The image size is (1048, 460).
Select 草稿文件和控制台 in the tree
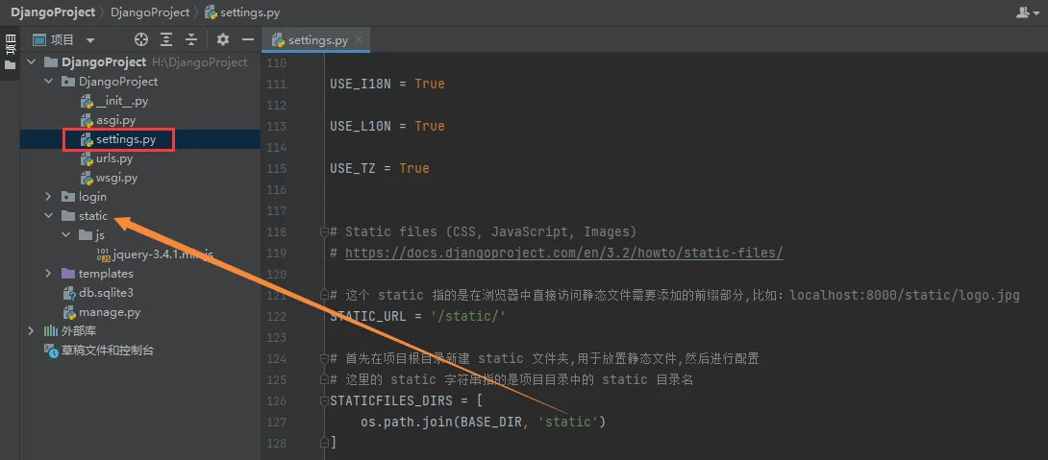tap(108, 351)
